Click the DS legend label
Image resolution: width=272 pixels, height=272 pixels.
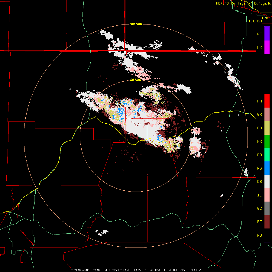click(259, 182)
